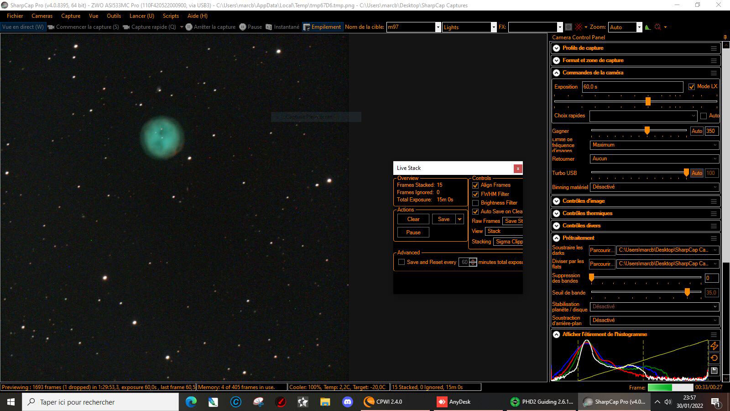730x411 pixels.
Task: Open the Aide (H) menu
Action: [x=198, y=16]
